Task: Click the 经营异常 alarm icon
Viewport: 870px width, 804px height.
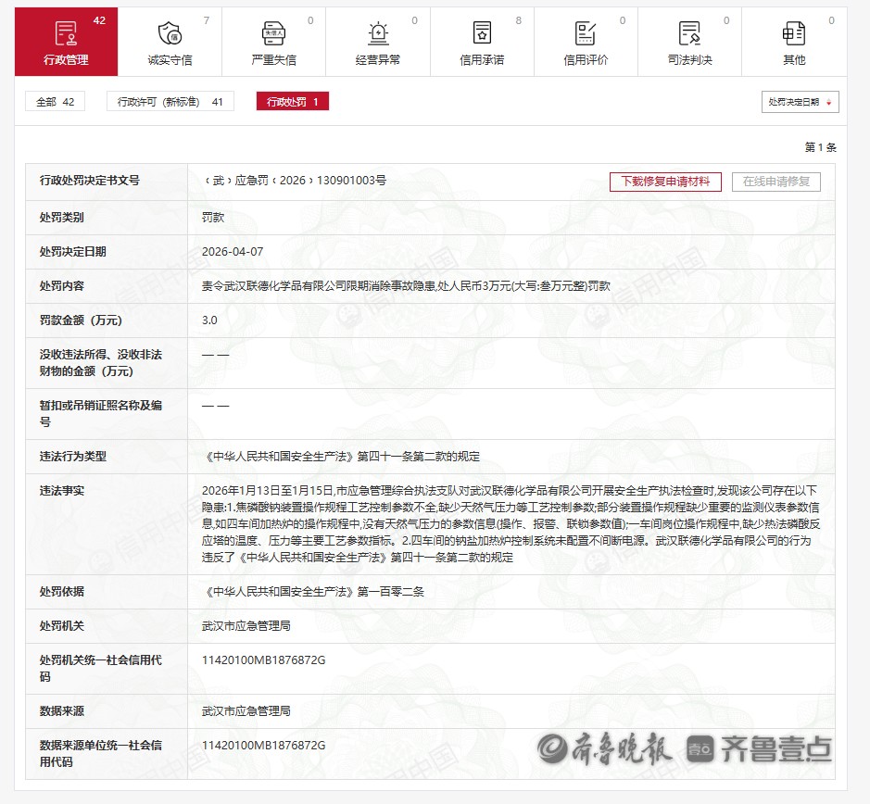Action: coord(377,34)
